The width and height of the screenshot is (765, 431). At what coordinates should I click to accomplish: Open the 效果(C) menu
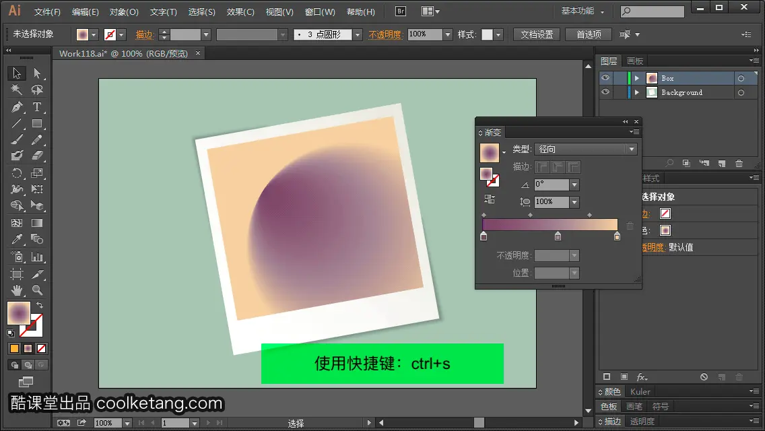click(x=240, y=11)
